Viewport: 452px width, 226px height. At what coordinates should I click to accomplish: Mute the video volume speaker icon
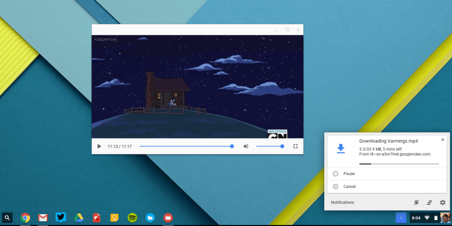click(246, 146)
